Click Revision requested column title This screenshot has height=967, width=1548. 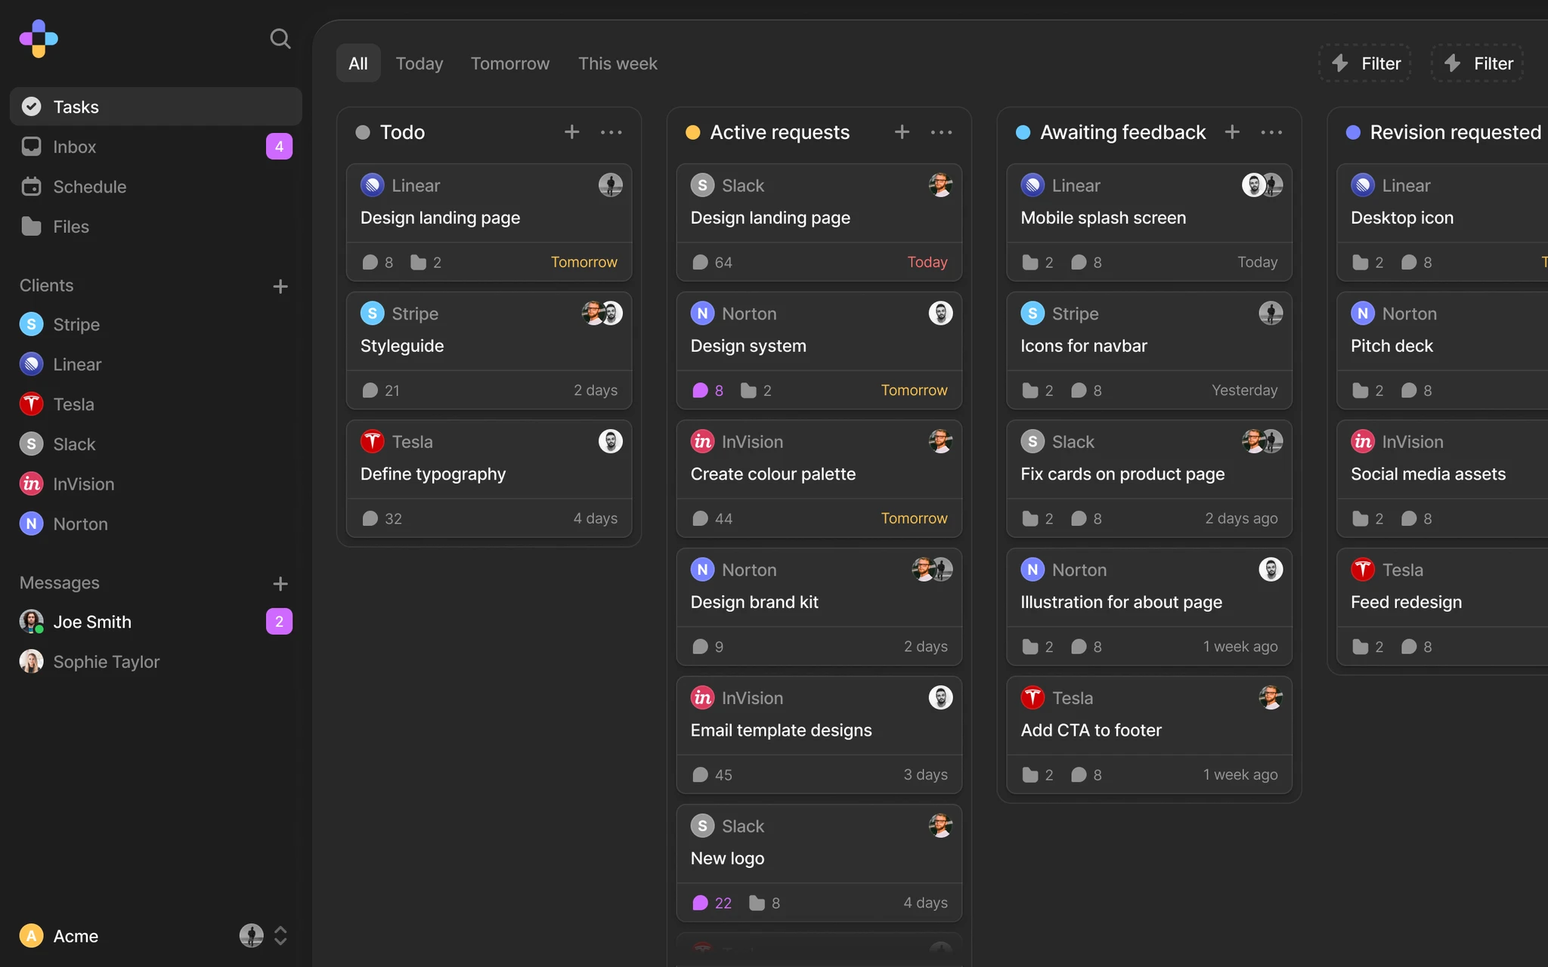pos(1456,132)
